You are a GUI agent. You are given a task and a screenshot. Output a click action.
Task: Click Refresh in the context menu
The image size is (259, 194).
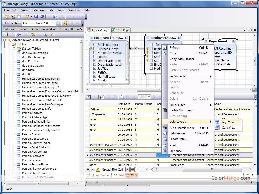(x=188, y=48)
